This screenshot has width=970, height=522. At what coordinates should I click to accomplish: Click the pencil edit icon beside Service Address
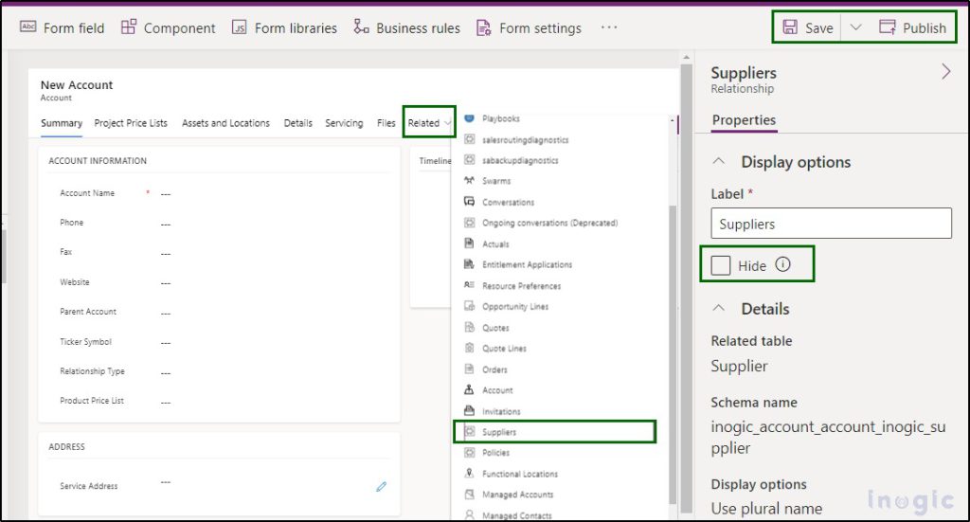click(x=381, y=486)
